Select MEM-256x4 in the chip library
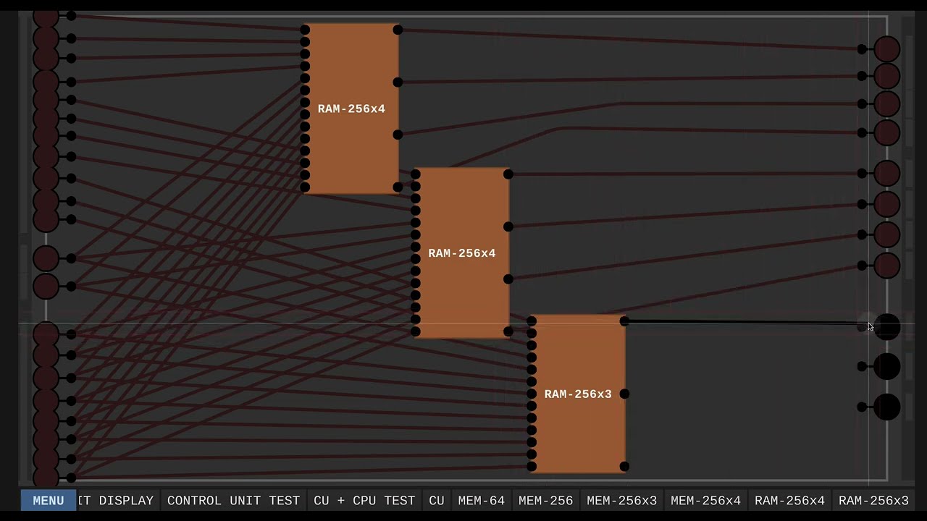The height and width of the screenshot is (521, 927). (x=706, y=501)
